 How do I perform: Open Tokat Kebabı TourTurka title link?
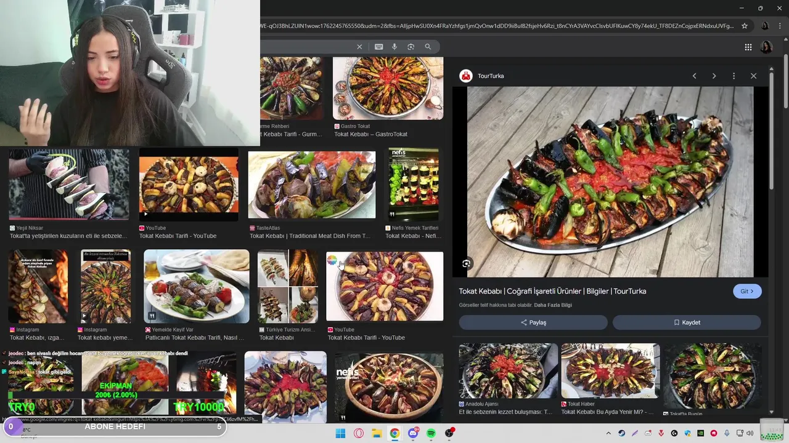click(552, 291)
